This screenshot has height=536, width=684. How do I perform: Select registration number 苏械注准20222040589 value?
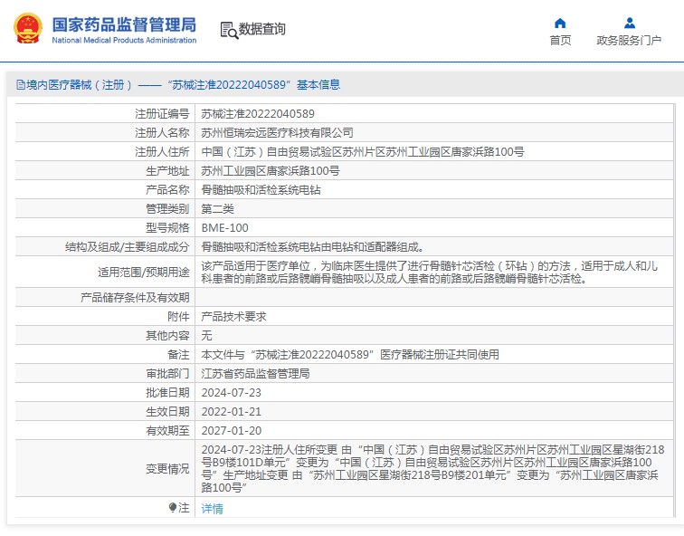click(x=258, y=114)
